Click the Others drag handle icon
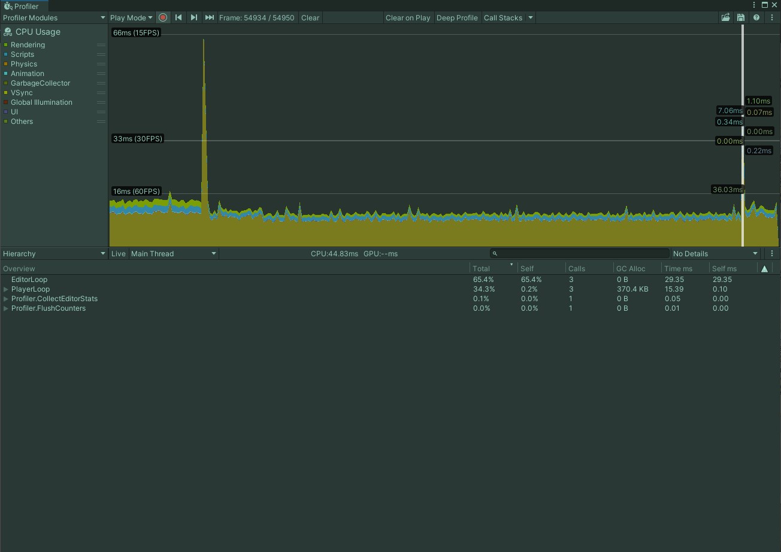 pos(101,122)
